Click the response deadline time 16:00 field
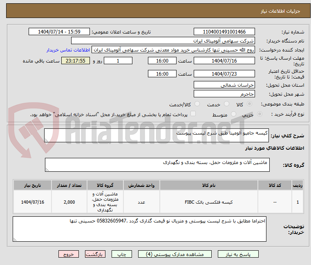 162,61
